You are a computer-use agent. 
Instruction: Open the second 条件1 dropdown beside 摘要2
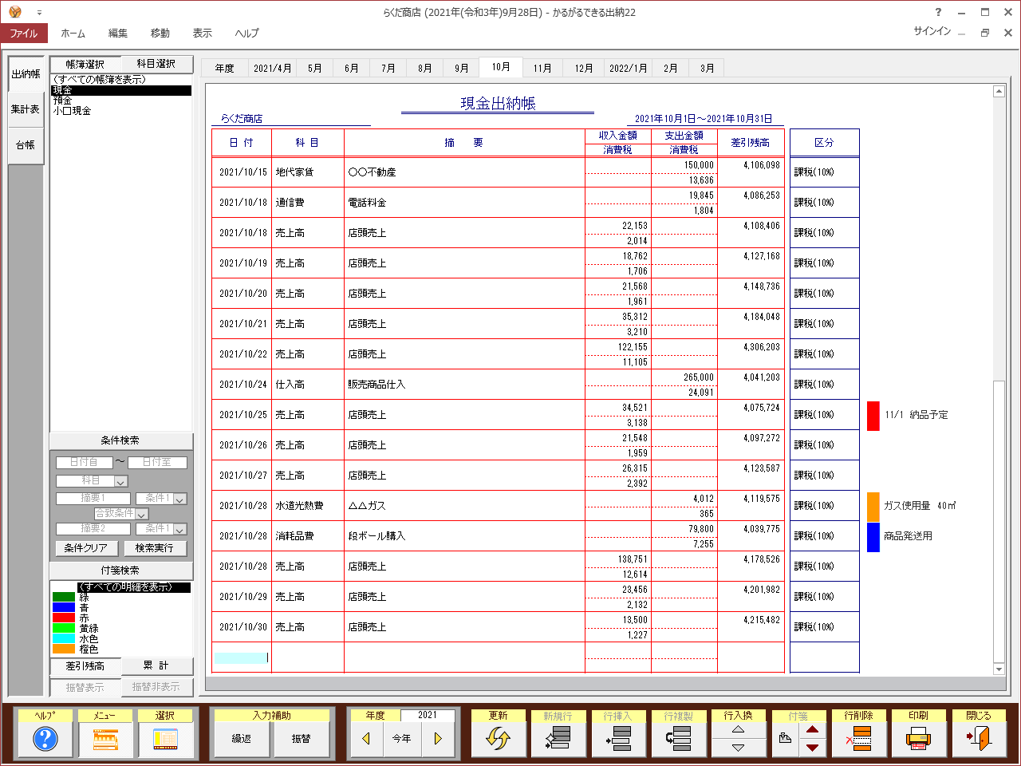180,529
